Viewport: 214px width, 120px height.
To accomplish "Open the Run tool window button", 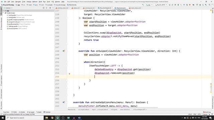I will tap(6, 112).
